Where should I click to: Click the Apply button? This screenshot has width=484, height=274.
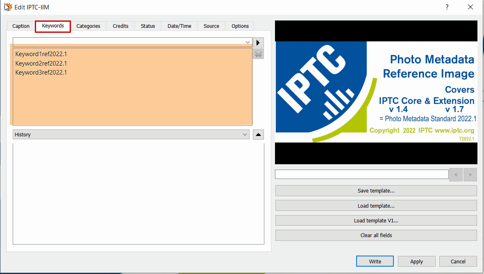coord(417,261)
